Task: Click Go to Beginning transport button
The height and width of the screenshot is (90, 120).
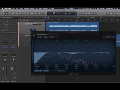Action: point(36,13)
